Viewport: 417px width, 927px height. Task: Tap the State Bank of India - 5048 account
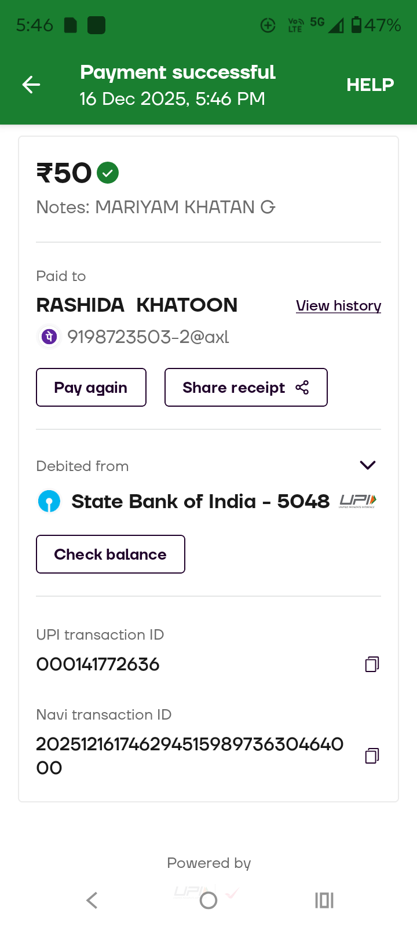[x=200, y=501]
